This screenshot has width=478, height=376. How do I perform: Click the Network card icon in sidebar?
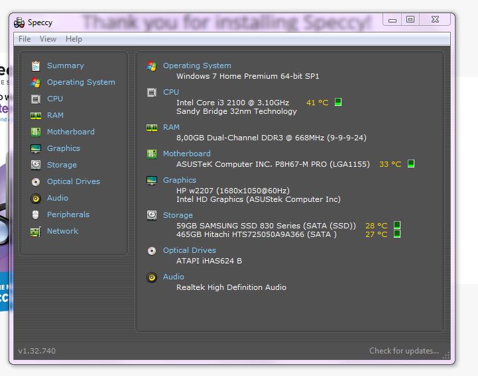tap(36, 232)
